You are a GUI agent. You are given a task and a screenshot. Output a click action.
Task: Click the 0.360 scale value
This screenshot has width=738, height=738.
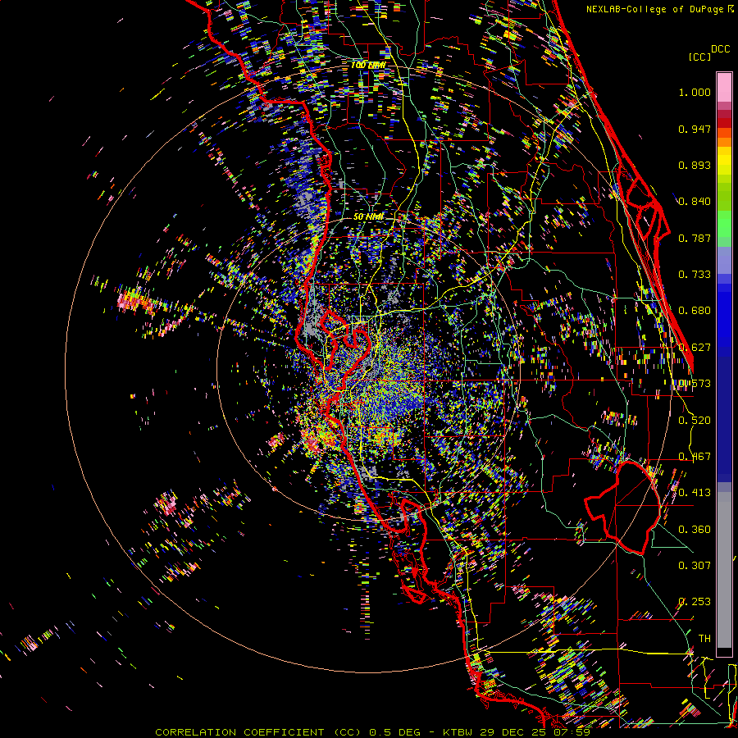pos(695,530)
